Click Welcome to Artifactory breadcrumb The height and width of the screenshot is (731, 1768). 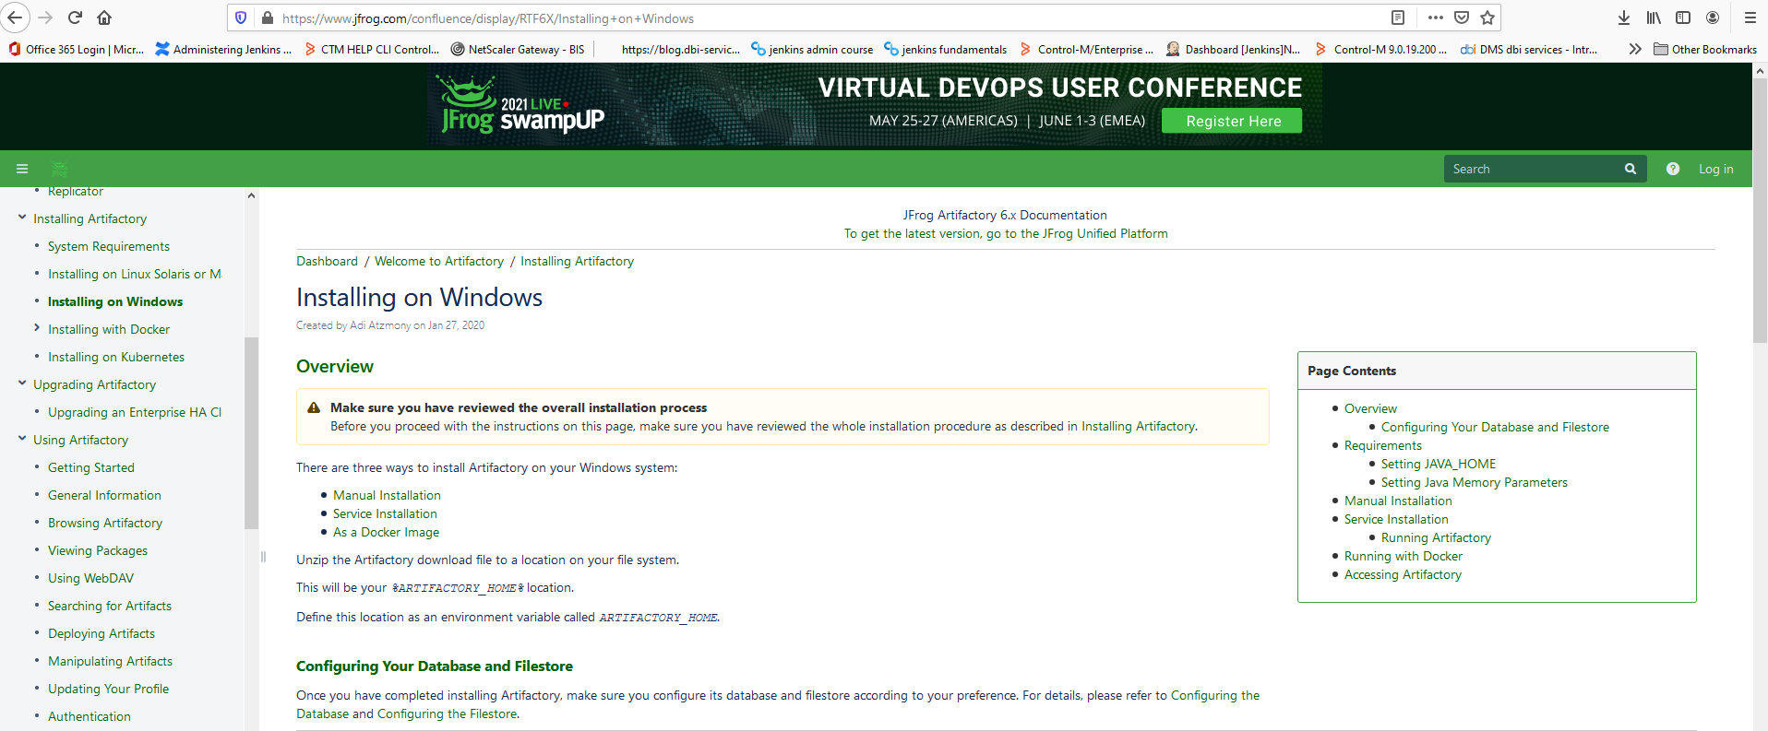[x=439, y=261]
